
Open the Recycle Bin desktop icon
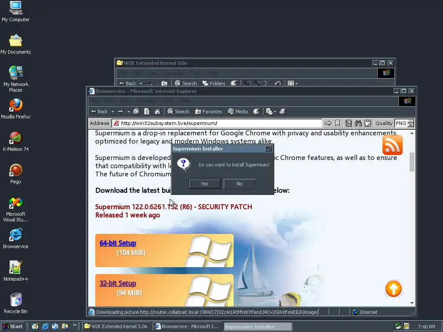[x=16, y=303]
